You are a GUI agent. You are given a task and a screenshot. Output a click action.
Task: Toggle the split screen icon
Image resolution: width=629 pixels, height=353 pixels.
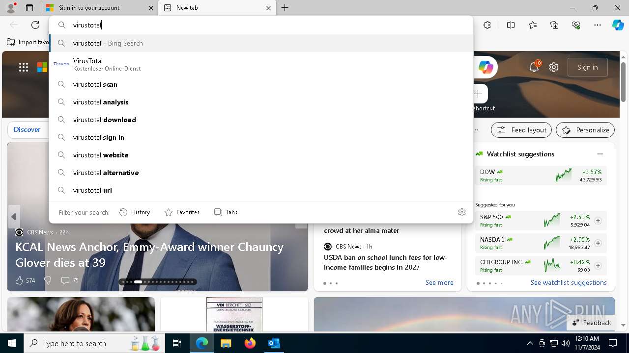511,25
